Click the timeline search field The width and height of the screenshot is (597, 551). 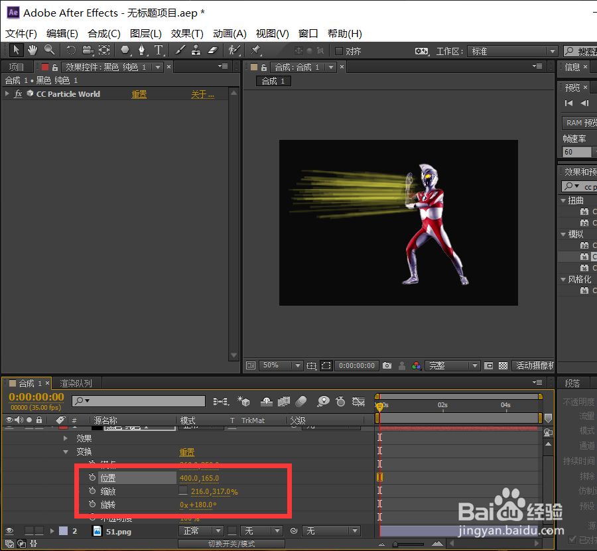point(139,400)
